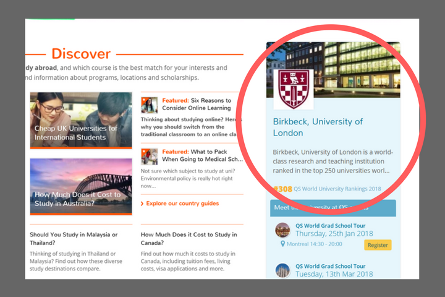This screenshot has height=297, width=445.
Task: Click Explore our country guides link
Action: click(x=182, y=204)
